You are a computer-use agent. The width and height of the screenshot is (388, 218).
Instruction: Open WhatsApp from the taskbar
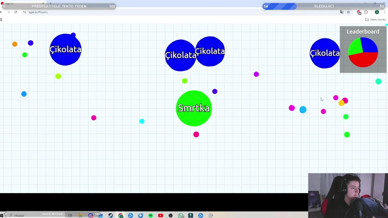point(181,215)
